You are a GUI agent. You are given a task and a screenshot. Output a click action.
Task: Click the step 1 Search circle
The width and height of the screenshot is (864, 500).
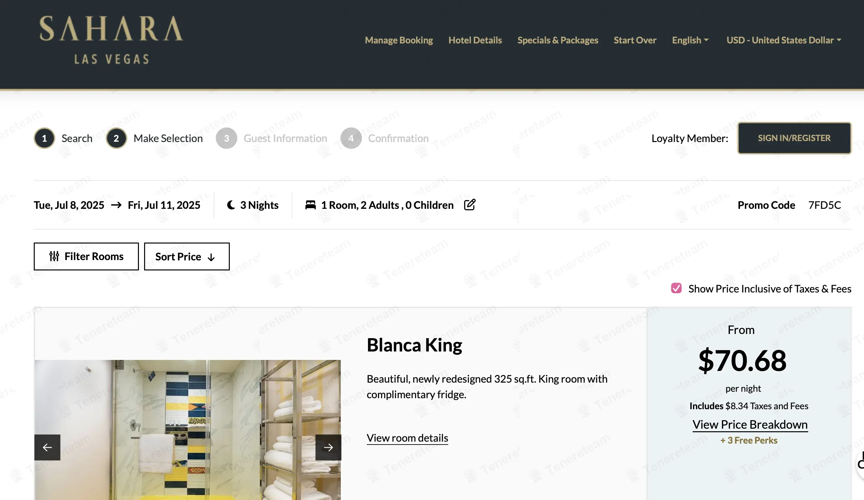44,138
